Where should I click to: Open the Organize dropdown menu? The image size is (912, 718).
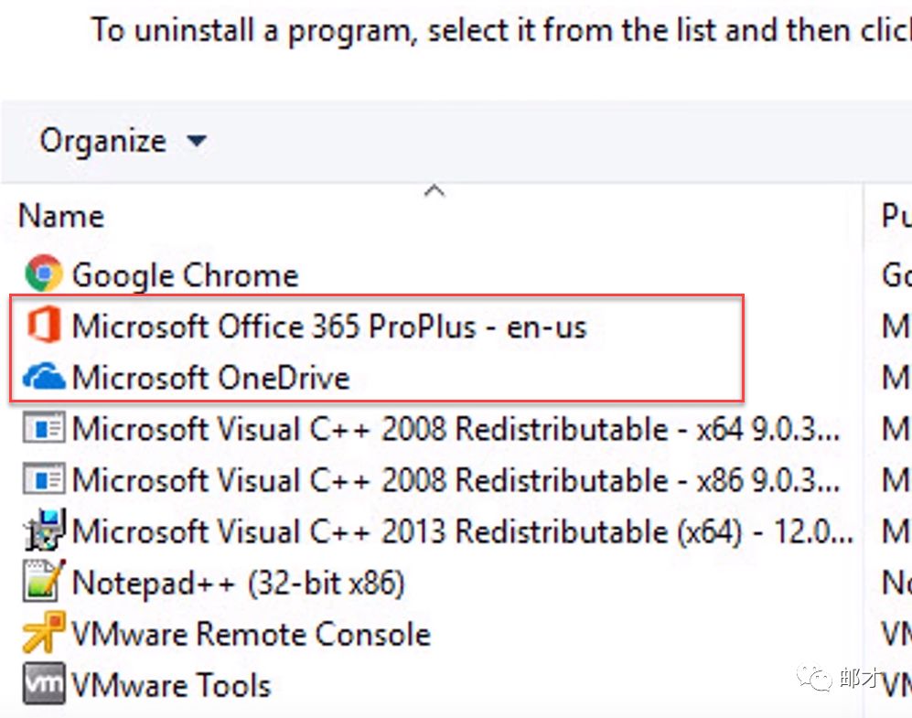click(102, 141)
